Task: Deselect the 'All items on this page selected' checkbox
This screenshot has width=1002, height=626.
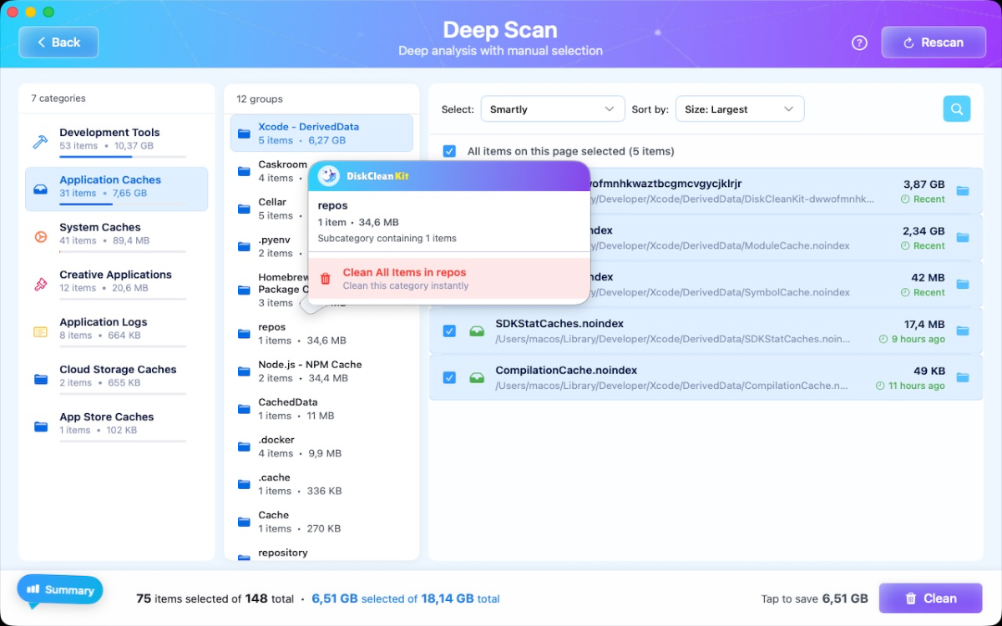Action: [x=449, y=151]
